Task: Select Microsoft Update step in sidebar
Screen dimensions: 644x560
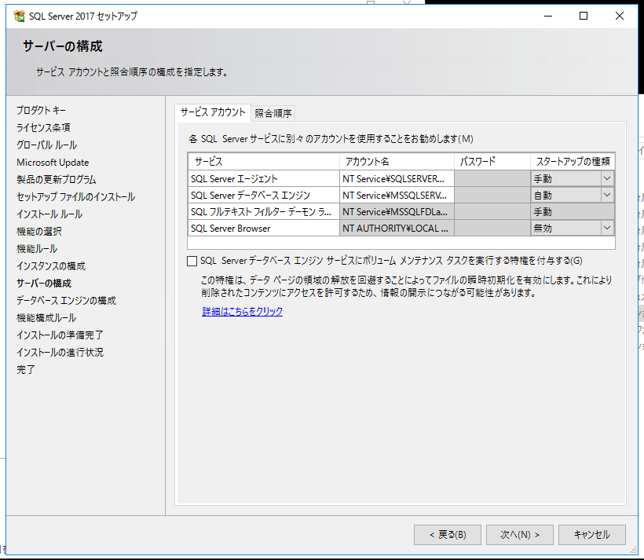Action: pos(53,163)
